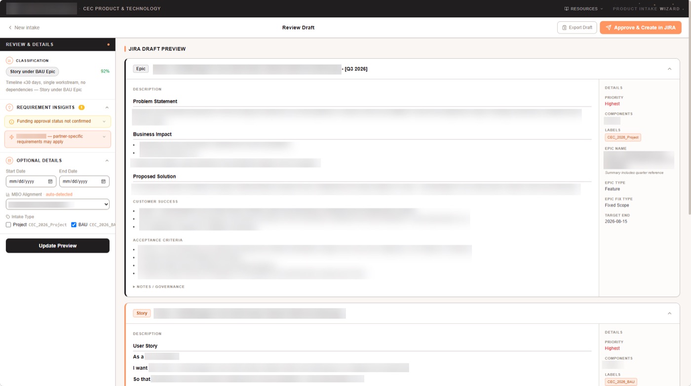Viewport: 691px width, 386px height.
Task: Uncheck the BAU intake type checkbox
Action: [74, 225]
